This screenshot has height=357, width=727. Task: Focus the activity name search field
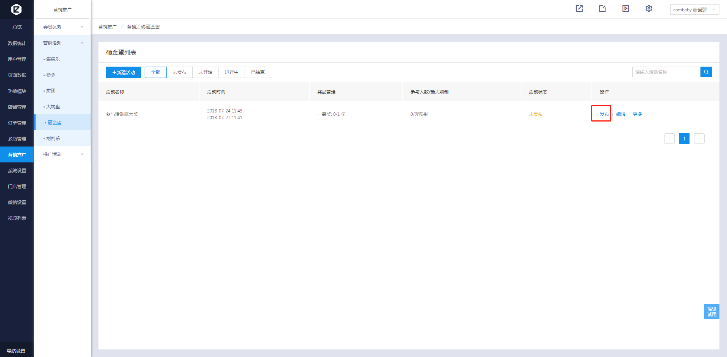coord(666,72)
